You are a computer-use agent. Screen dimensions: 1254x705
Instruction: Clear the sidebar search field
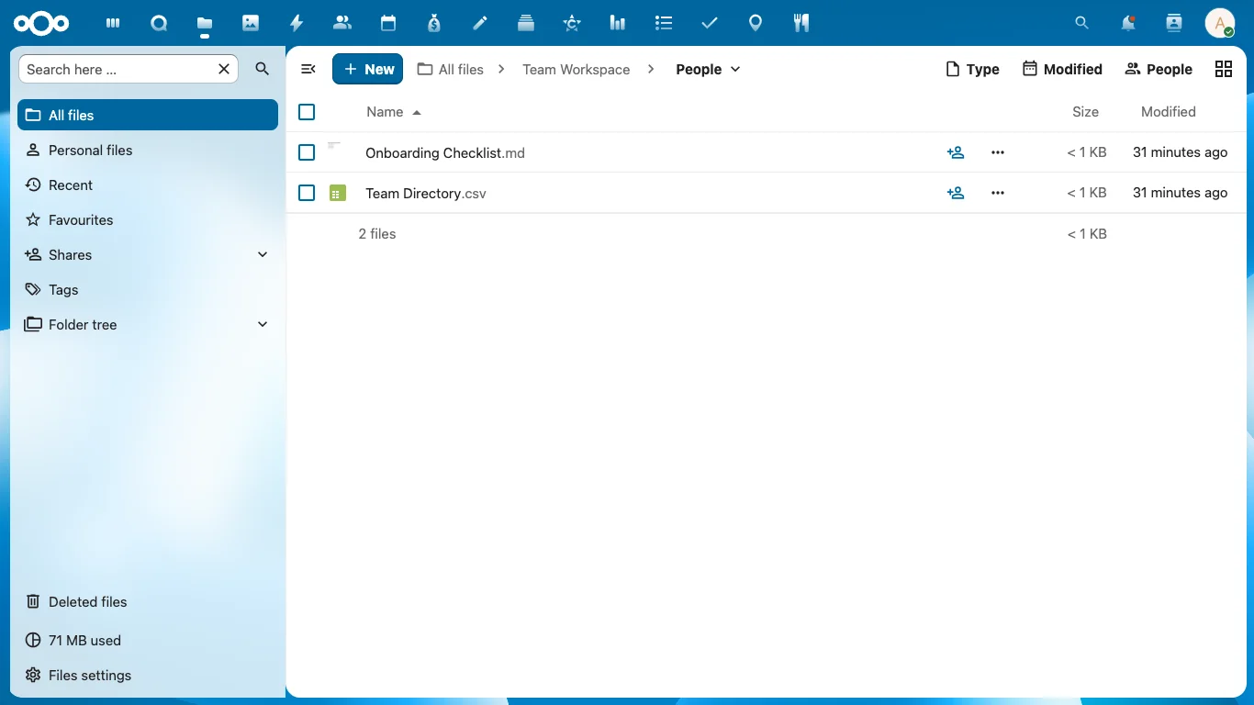(x=224, y=69)
